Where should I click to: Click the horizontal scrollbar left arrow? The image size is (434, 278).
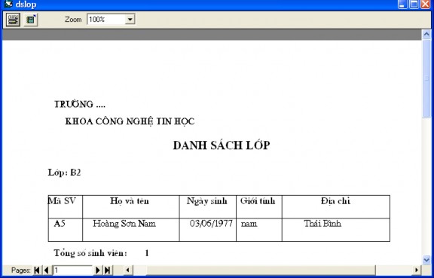(x=127, y=270)
